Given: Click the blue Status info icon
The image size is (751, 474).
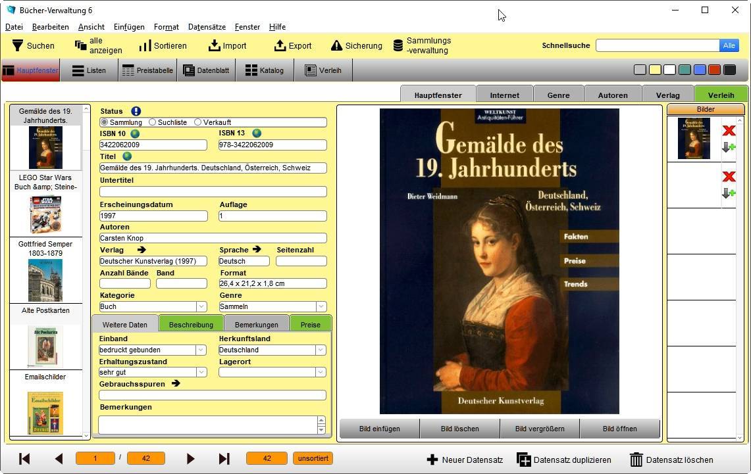Looking at the screenshot, I should pyautogui.click(x=136, y=111).
